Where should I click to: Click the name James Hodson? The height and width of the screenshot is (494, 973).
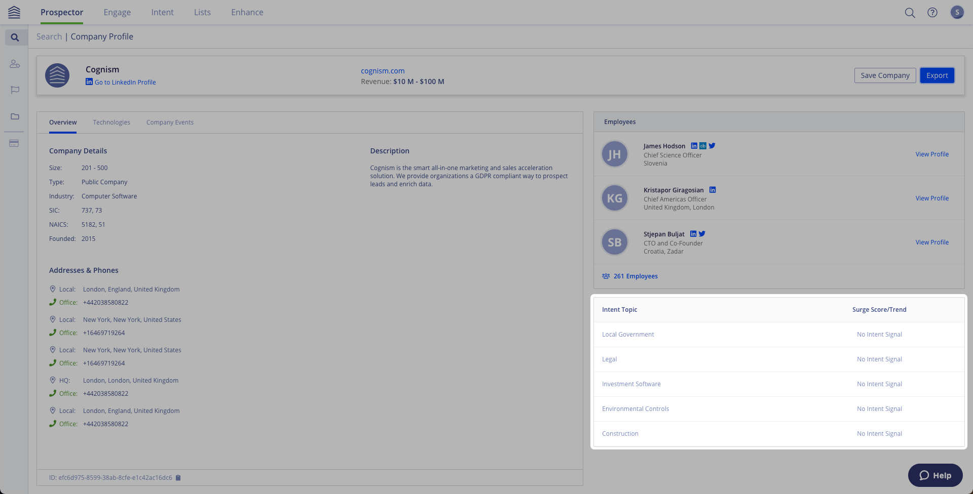(664, 146)
